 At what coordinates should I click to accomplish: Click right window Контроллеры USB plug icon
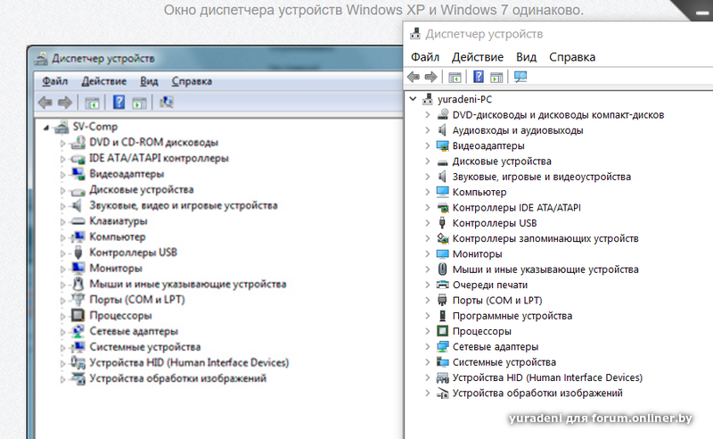[x=442, y=223]
